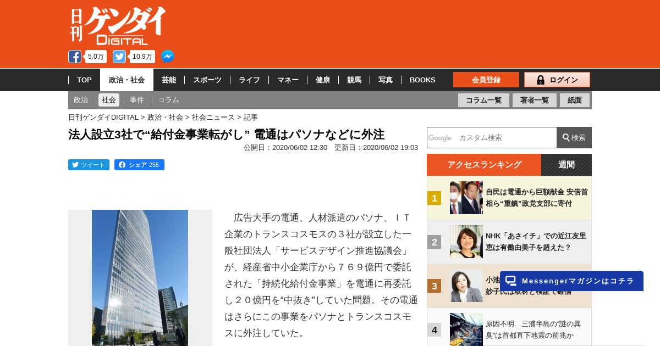
Task: Click the article headline about 給付金事業転がし
Action: 226,135
